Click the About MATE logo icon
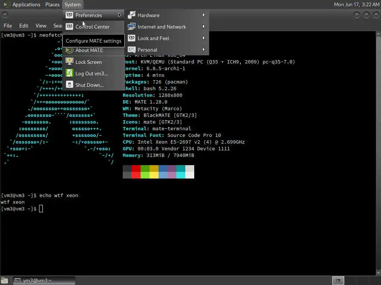The image size is (381, 285). 69,50
